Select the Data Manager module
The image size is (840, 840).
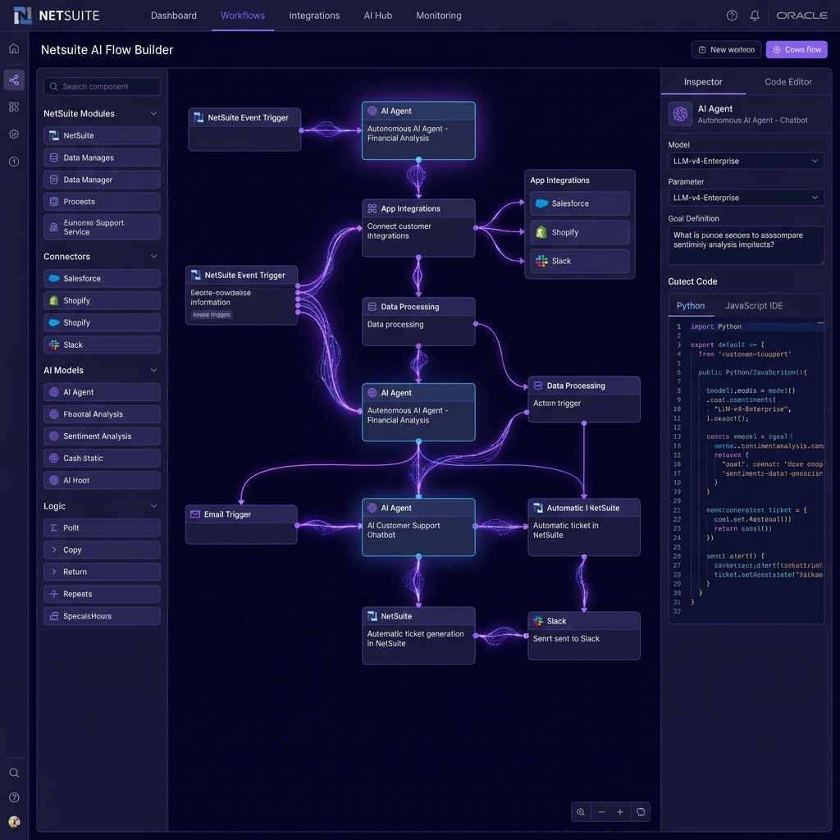coord(102,180)
